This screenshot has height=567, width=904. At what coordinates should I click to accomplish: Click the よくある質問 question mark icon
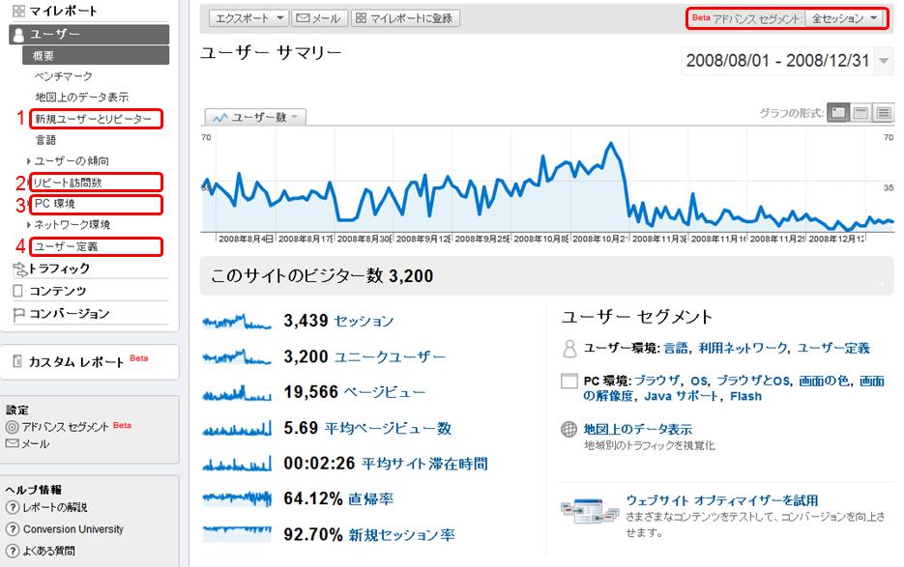[x=13, y=551]
